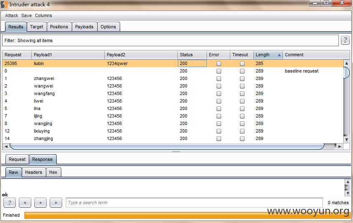This screenshot has width=353, height=223.
Task: Open the Save menu
Action: 26,15
